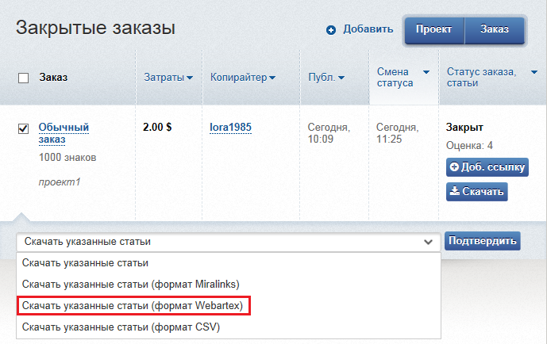Click the plus icon beside Добавить

click(331, 30)
